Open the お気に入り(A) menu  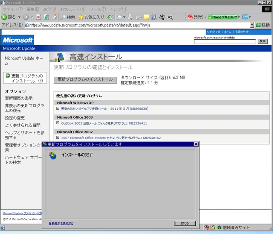tap(73, 9)
